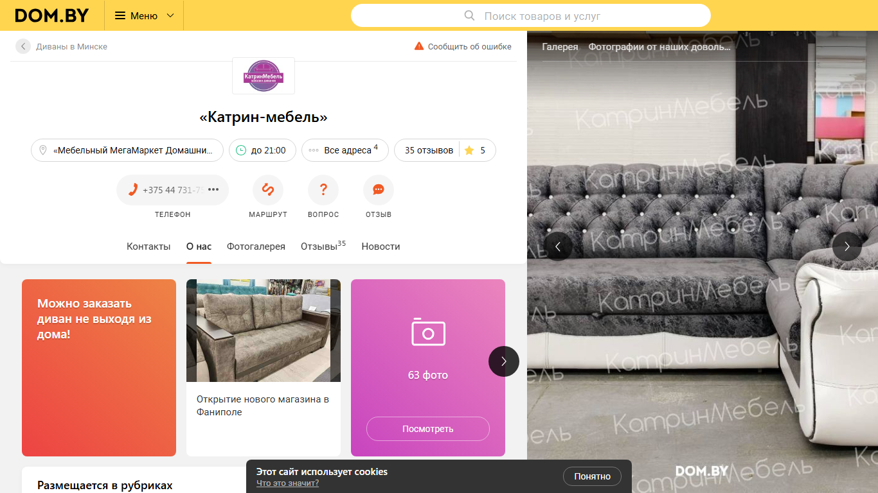Open the Галерея link in the photo panel
Viewport: 878px width, 493px height.
(x=560, y=47)
